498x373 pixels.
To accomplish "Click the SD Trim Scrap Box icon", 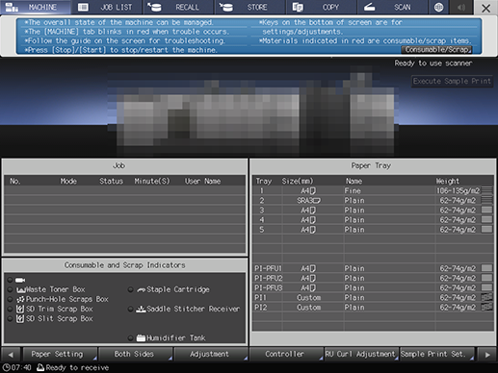I will click(20, 309).
